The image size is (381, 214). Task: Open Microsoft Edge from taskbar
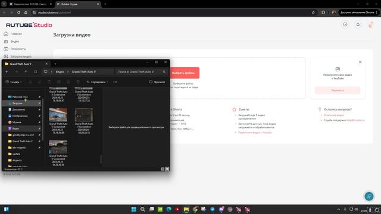point(168,209)
